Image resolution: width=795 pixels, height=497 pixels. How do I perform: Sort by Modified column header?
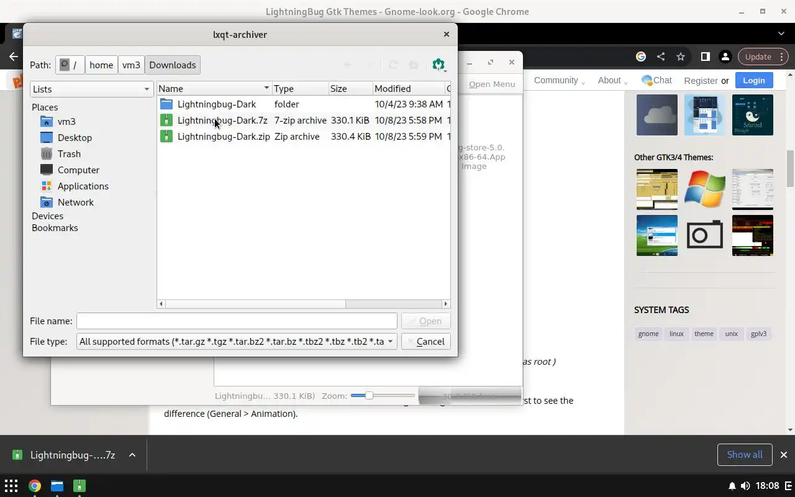coord(409,88)
